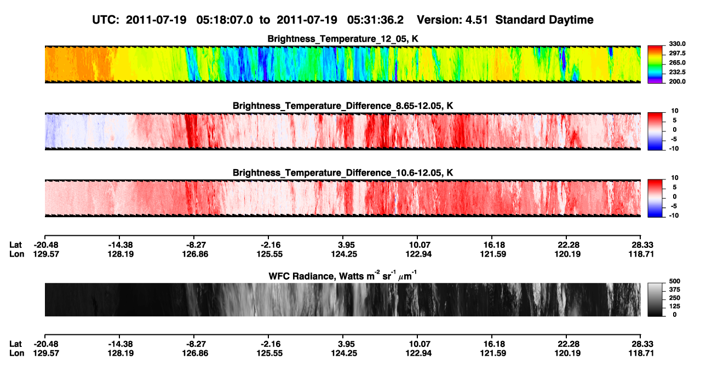712x365 pixels.
Task: Click the WFC Radiance grayscale image strip
Action: pyautogui.click(x=343, y=300)
